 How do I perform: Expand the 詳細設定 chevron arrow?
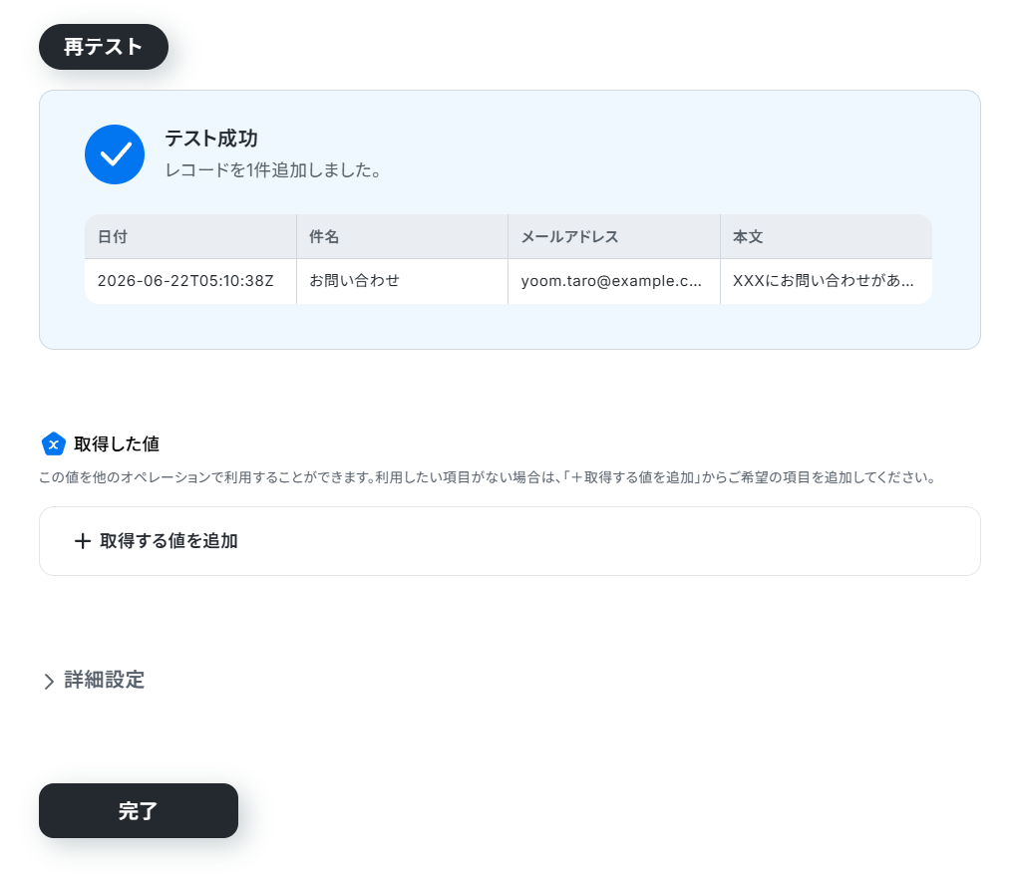tap(49, 682)
